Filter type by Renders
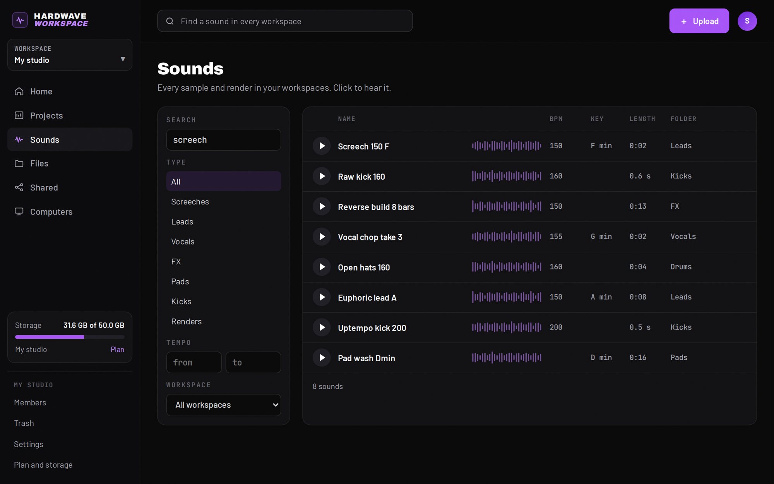Image resolution: width=774 pixels, height=484 pixels. tap(224, 321)
